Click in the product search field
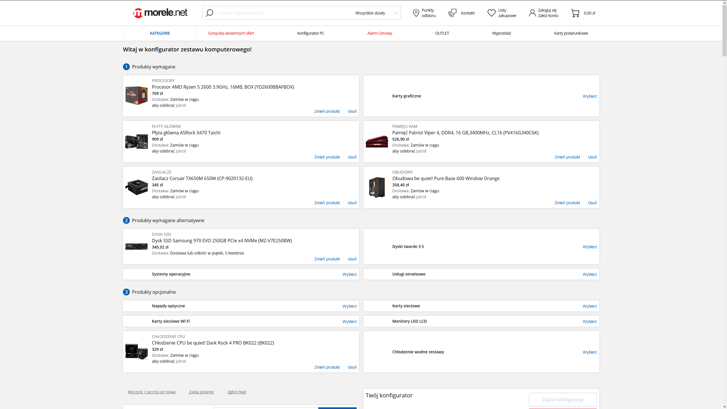Image resolution: width=727 pixels, height=409 pixels. point(281,13)
